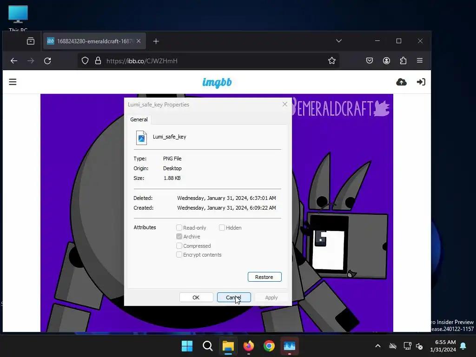Toggle the Archive checkbox

(x=179, y=237)
